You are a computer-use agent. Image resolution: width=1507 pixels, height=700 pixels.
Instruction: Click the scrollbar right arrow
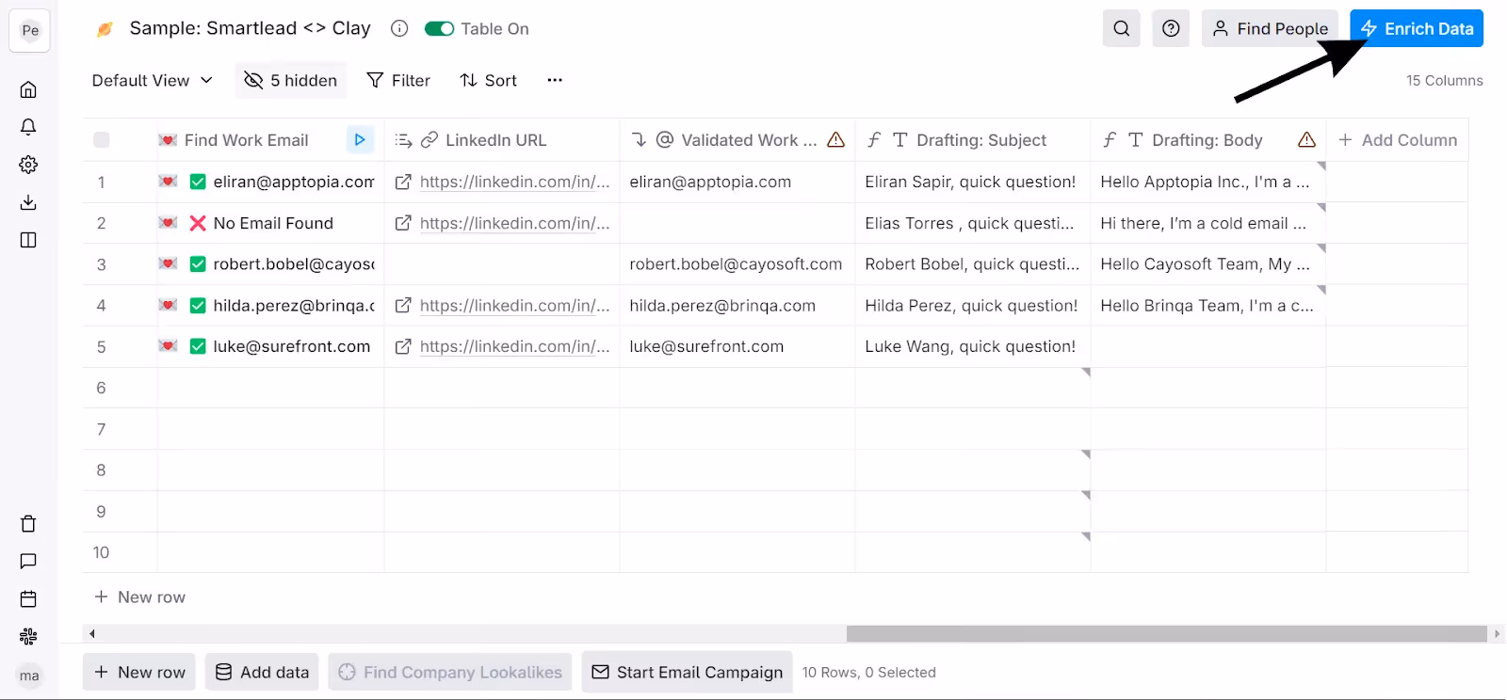(1497, 634)
